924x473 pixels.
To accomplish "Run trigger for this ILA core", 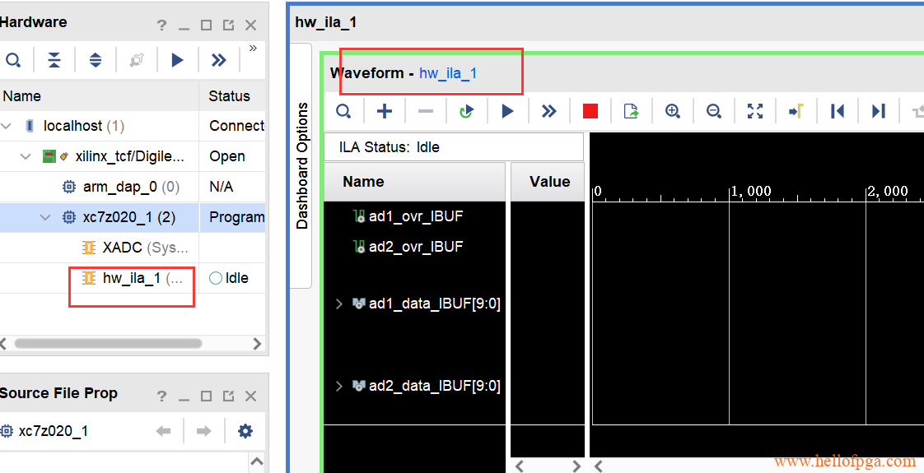I will tap(507, 111).
